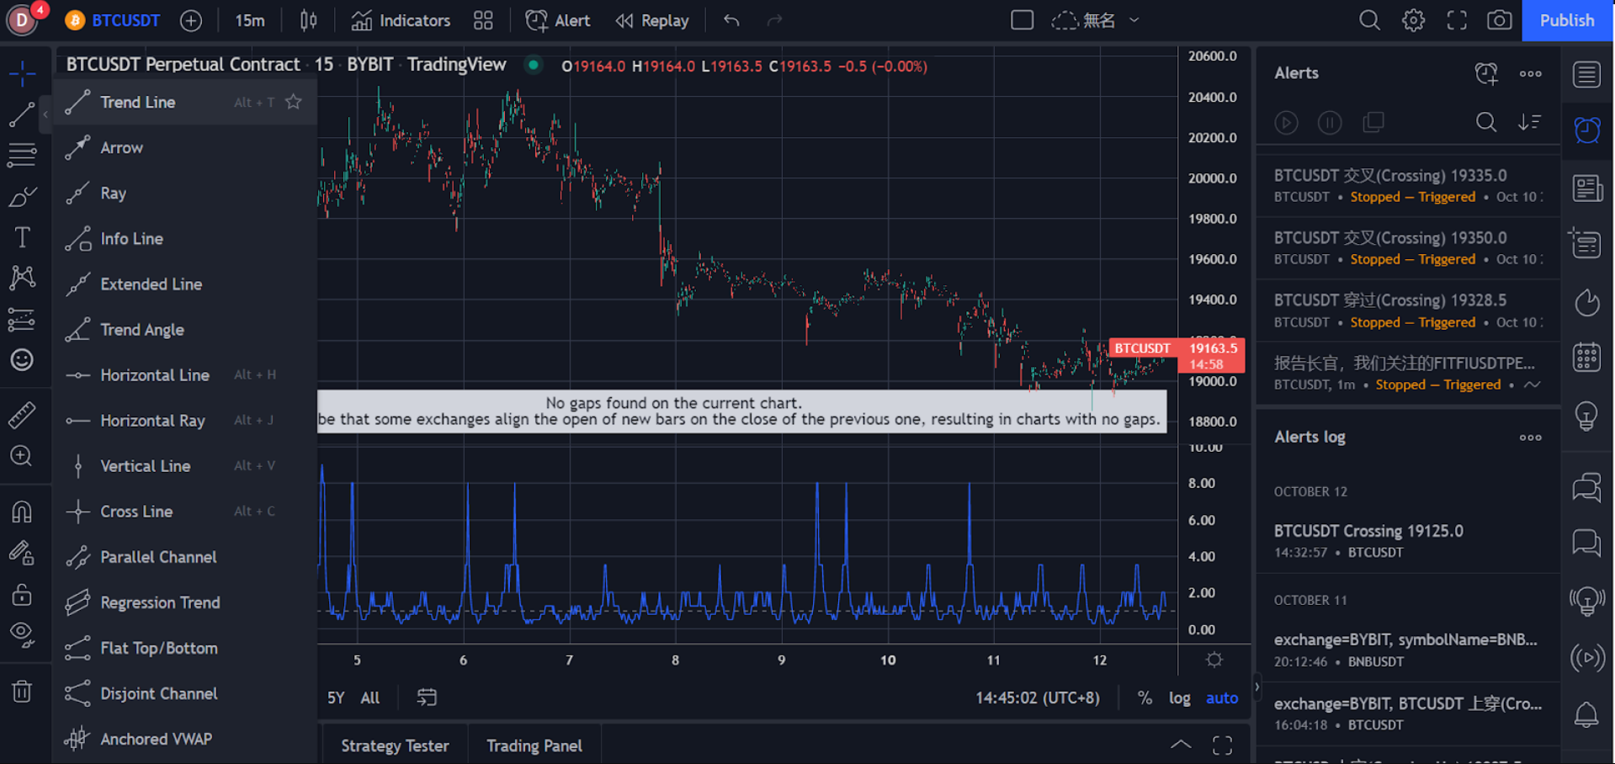
Task: Create a new alert in Alerts panel
Action: tap(1486, 73)
